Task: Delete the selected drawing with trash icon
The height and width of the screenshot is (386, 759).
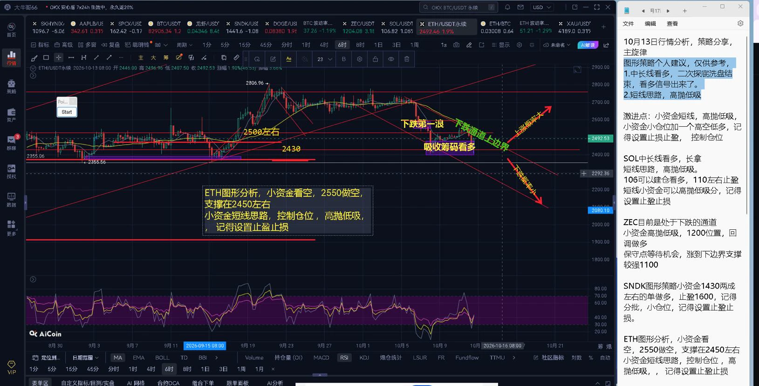Action: point(407,59)
